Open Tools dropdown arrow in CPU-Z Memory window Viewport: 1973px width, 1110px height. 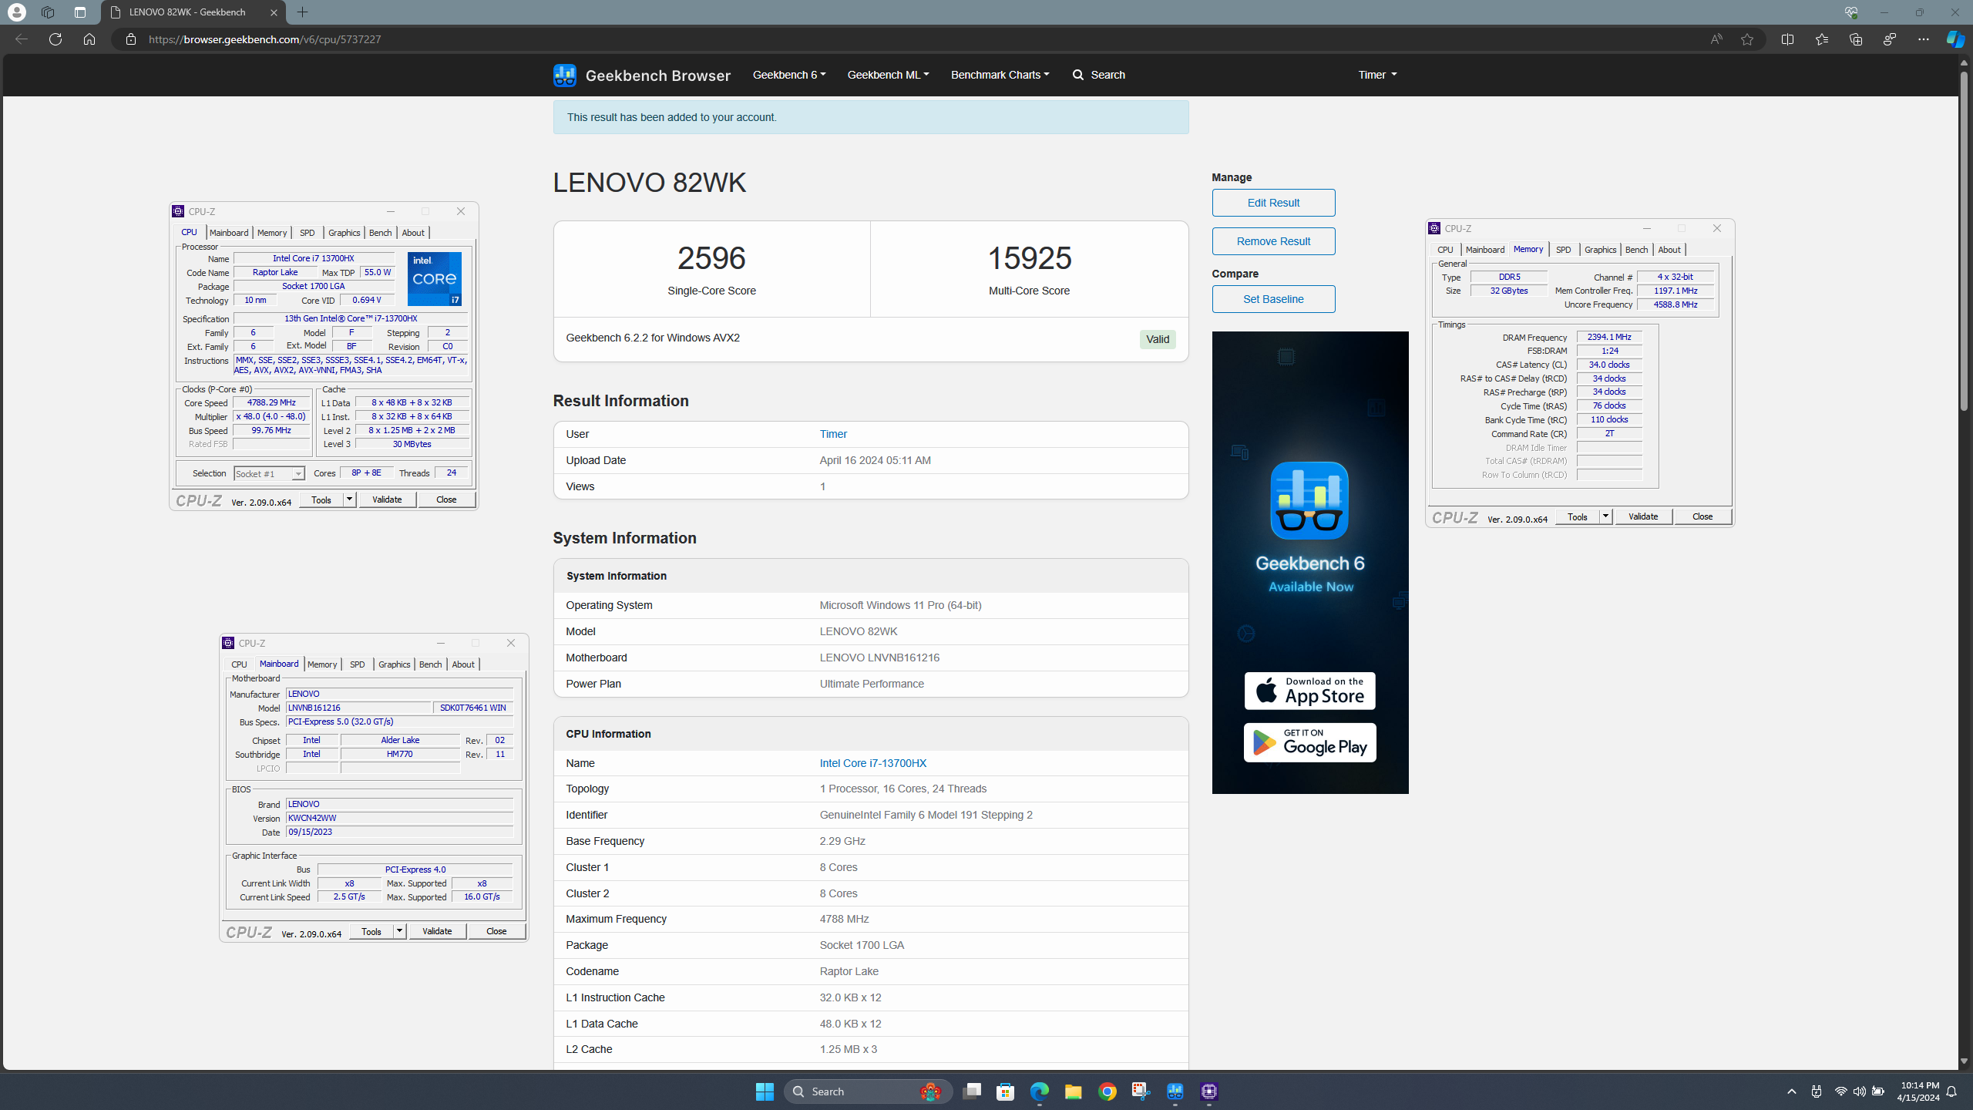(1605, 516)
